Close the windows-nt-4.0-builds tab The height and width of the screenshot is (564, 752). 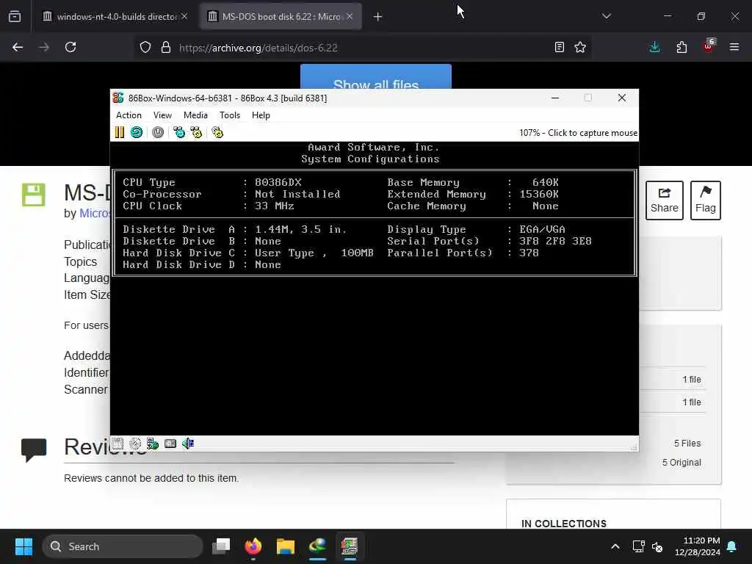(x=184, y=16)
